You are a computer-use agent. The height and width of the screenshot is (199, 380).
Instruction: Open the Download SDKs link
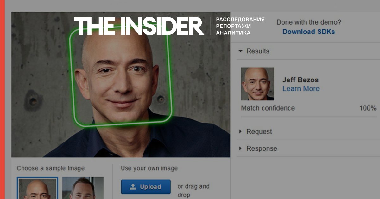tap(308, 32)
